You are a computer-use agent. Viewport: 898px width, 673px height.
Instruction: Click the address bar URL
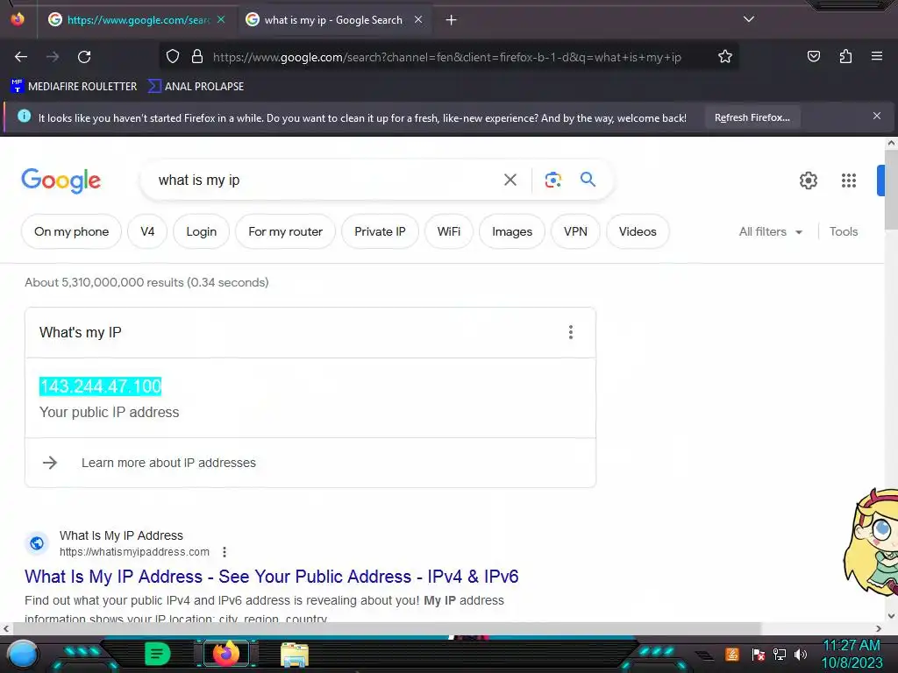pyautogui.click(x=446, y=57)
